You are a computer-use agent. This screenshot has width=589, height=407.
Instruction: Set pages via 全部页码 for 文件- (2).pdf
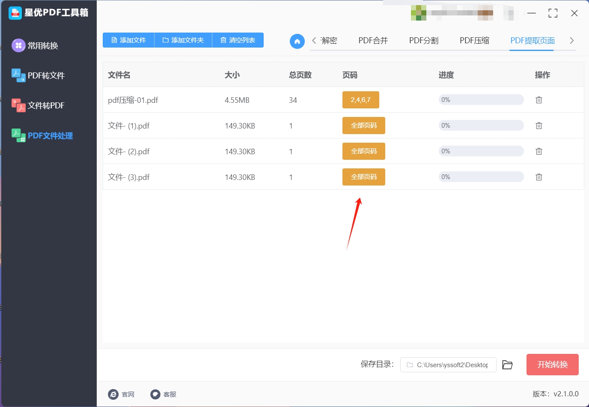[364, 151]
